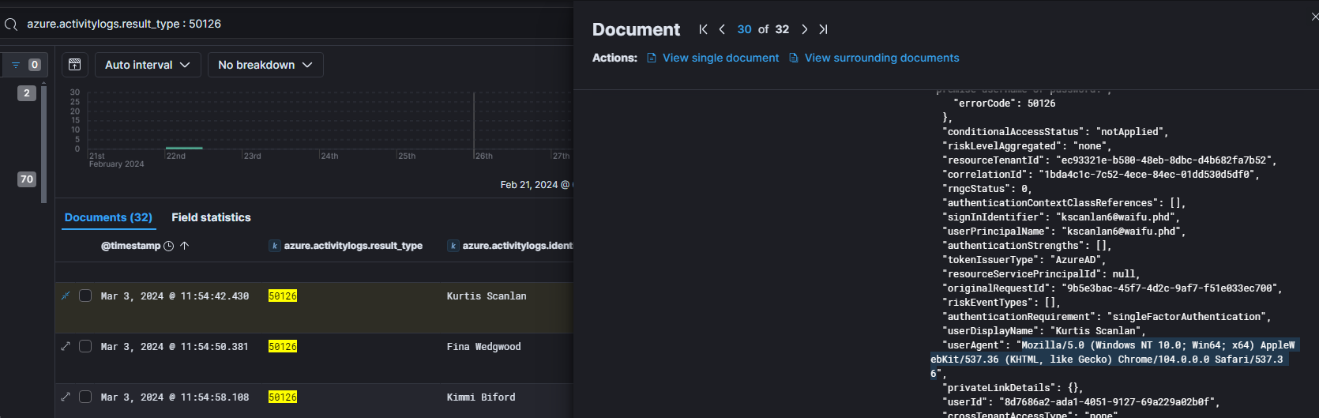This screenshot has height=418, width=1319.
Task: Go to next document in flyout
Action: point(804,29)
